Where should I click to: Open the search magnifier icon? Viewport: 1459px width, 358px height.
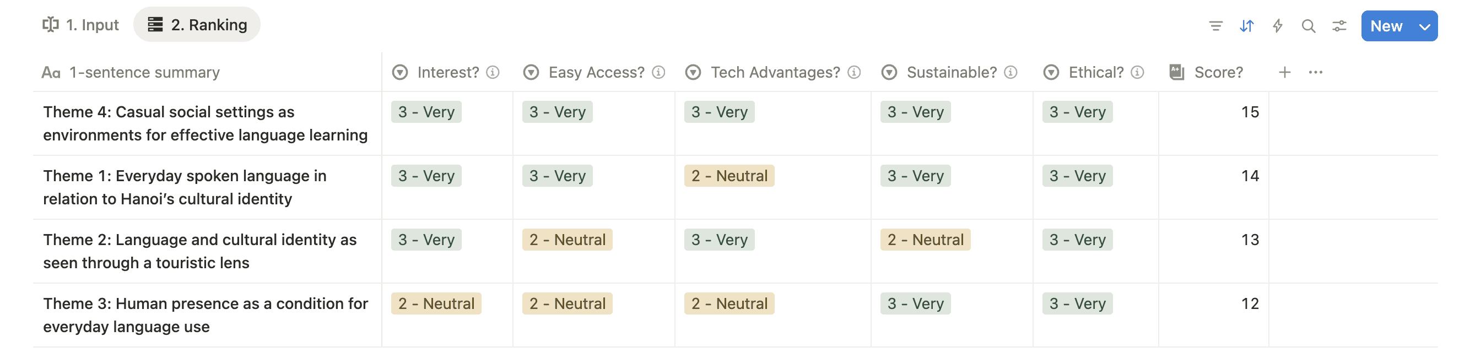(1309, 26)
